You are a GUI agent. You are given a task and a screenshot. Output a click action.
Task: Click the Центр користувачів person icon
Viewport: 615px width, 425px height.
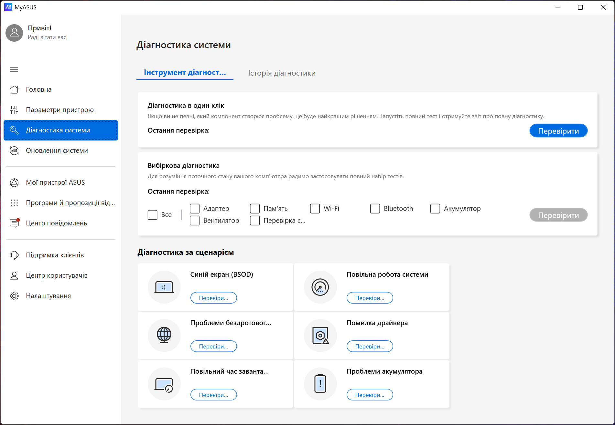14,275
